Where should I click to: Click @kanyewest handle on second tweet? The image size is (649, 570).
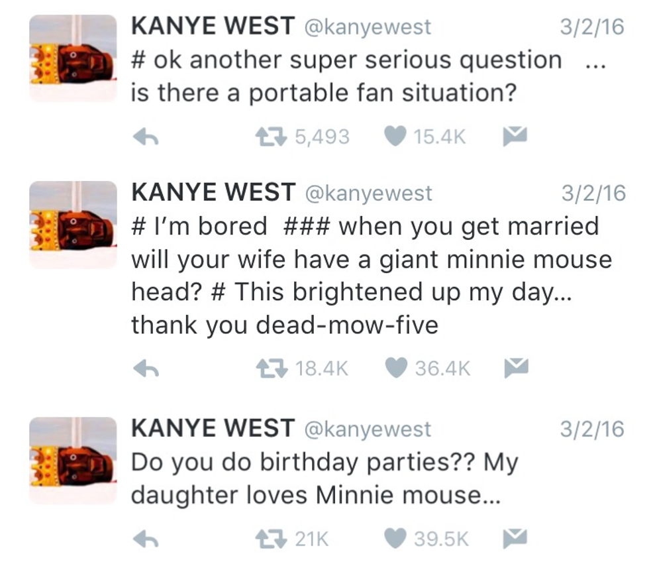tap(368, 193)
